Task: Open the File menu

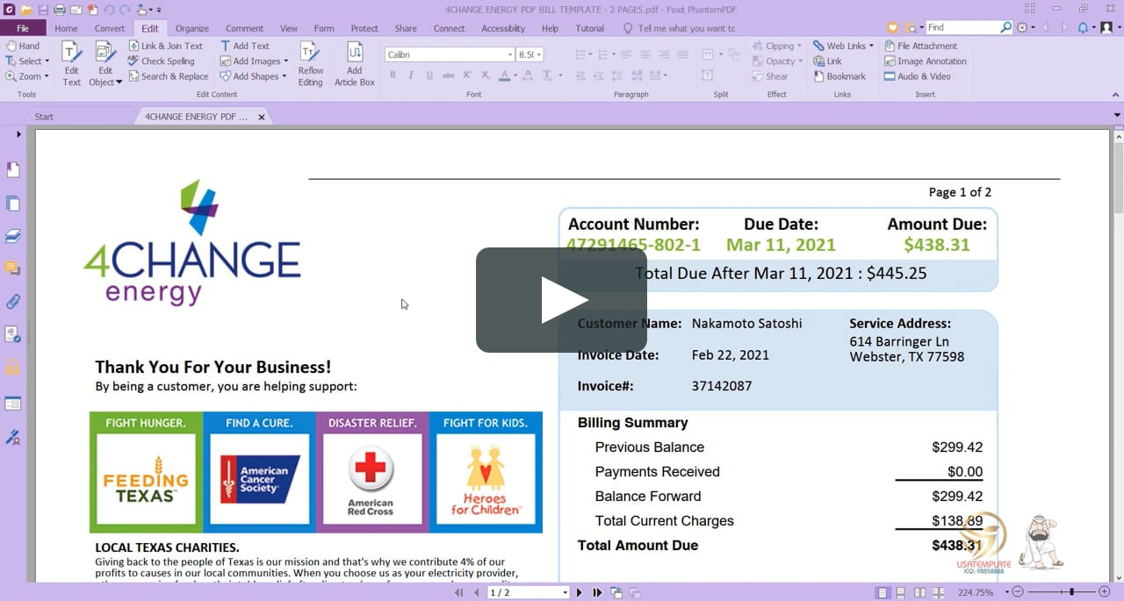Action: click(23, 28)
